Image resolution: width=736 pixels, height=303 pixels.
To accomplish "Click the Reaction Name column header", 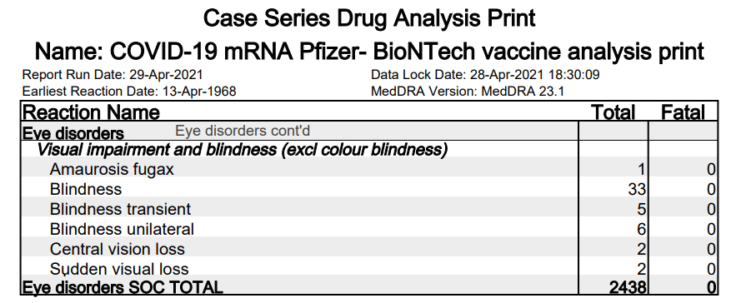I will click(x=91, y=112).
